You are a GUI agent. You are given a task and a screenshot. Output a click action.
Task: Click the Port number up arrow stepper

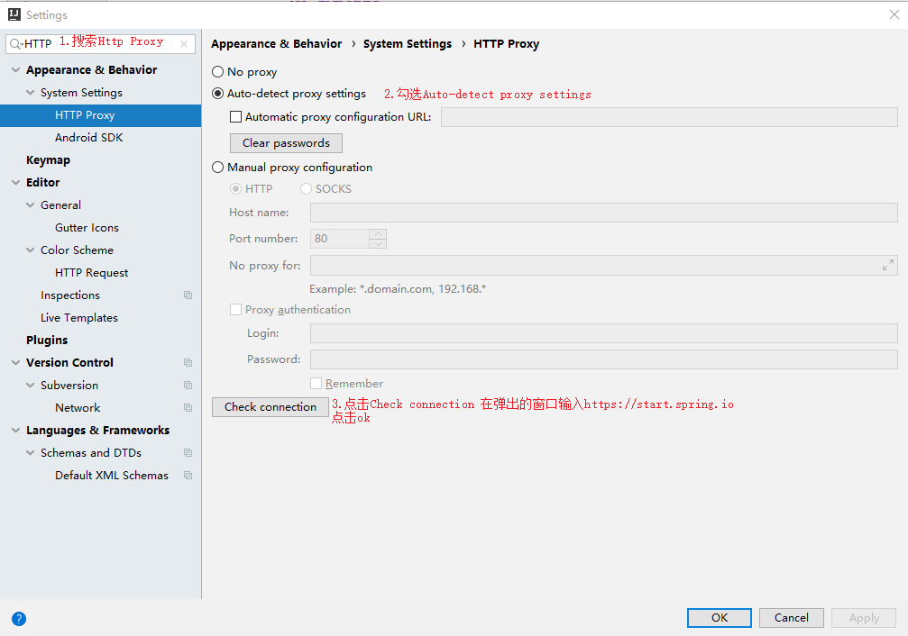[379, 233]
